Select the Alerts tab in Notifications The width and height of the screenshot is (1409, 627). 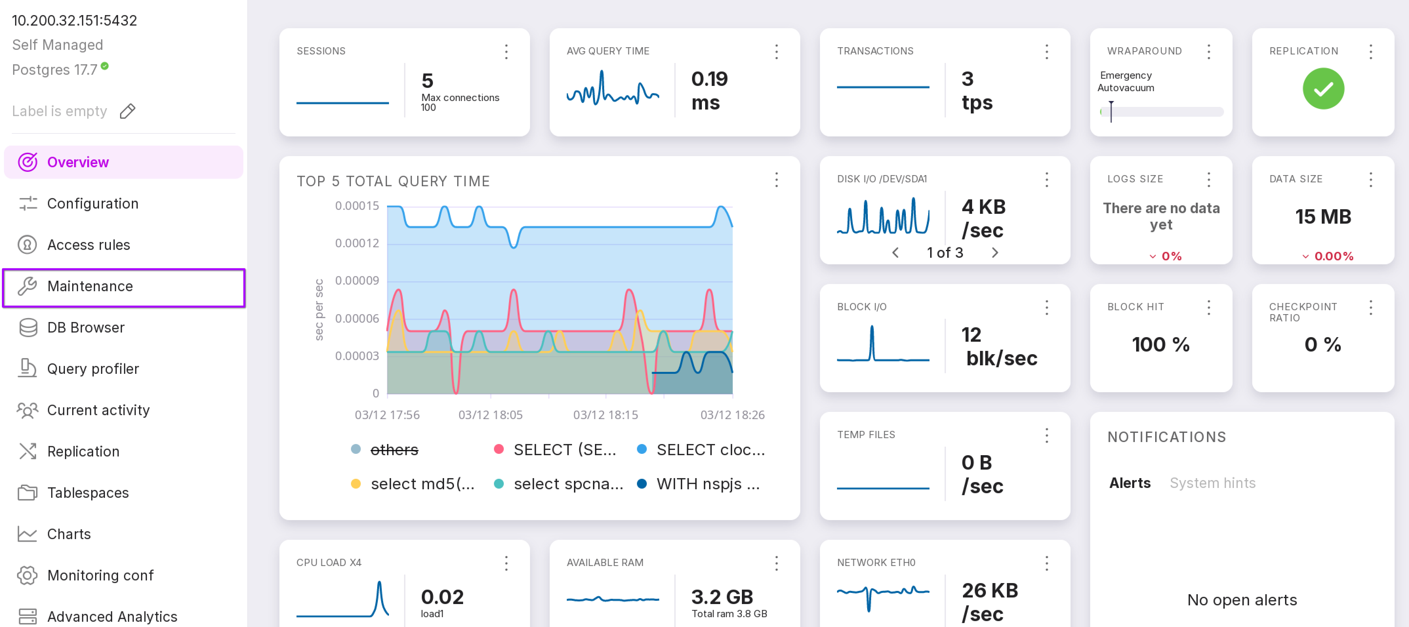(x=1130, y=483)
